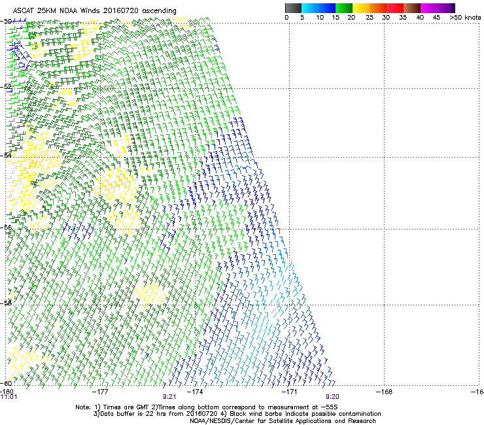Viewport: 484px width, 425px height.
Task: Select the magenta-purple 40-50 knots color segment
Action: pos(438,8)
